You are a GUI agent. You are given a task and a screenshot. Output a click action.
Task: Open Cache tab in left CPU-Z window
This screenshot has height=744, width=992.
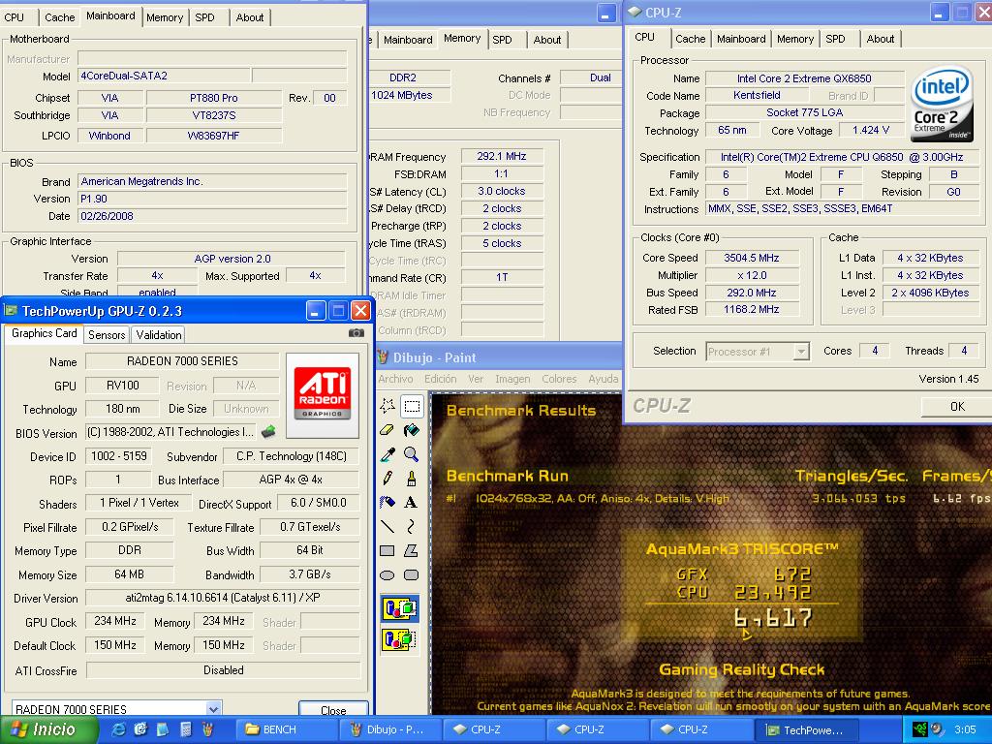pos(59,17)
